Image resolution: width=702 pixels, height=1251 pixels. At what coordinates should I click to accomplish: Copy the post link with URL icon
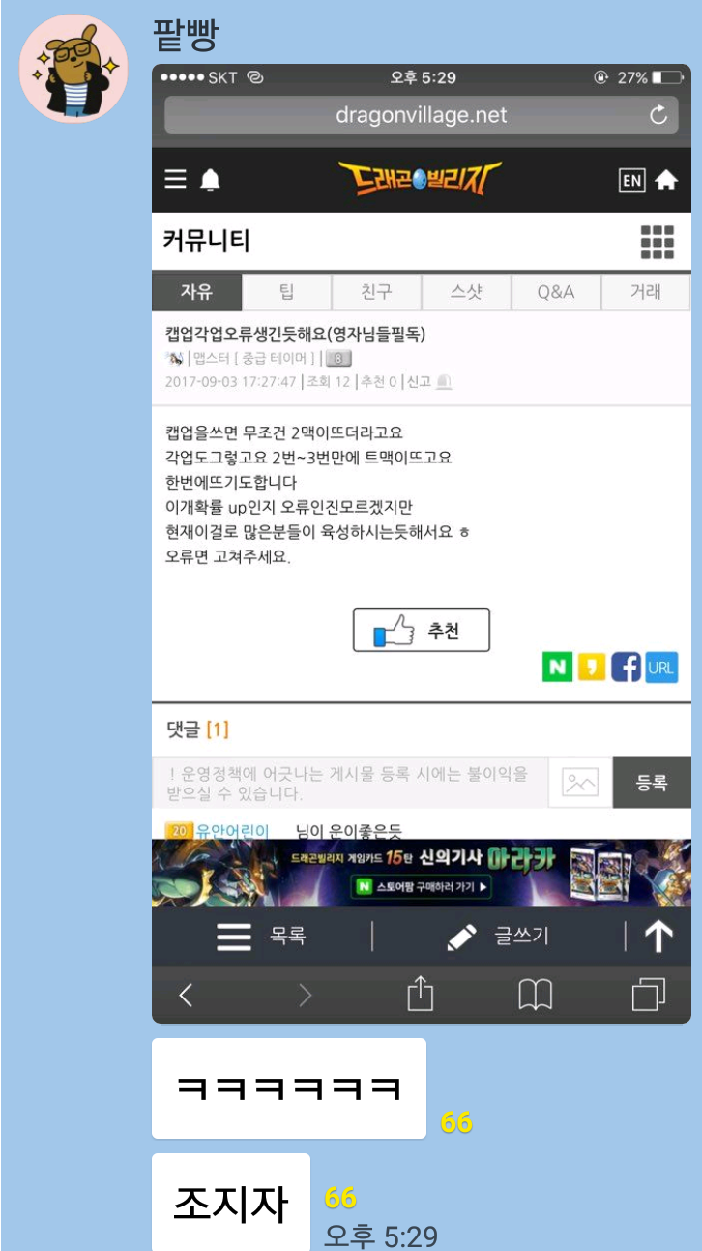click(661, 667)
